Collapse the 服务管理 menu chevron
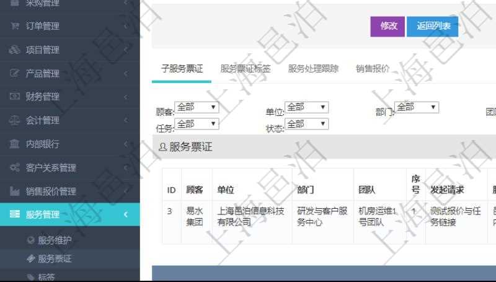Screen dimensions: 496x282 click(126, 214)
